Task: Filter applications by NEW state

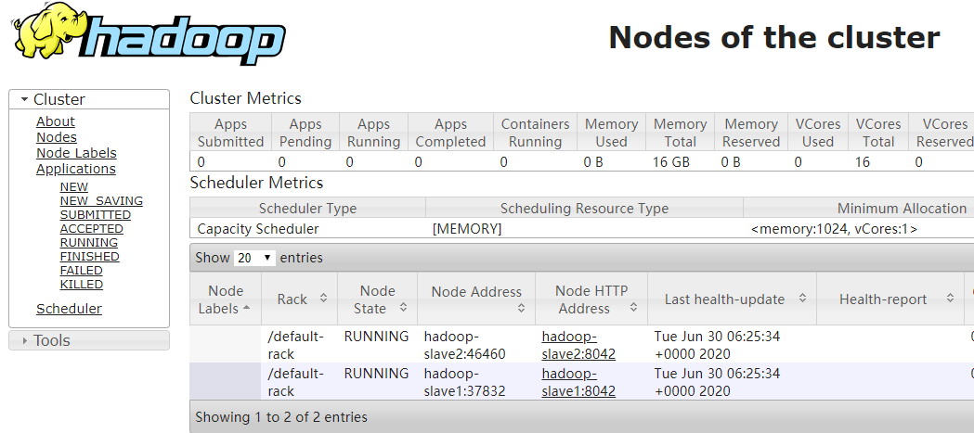Action: [x=74, y=186]
